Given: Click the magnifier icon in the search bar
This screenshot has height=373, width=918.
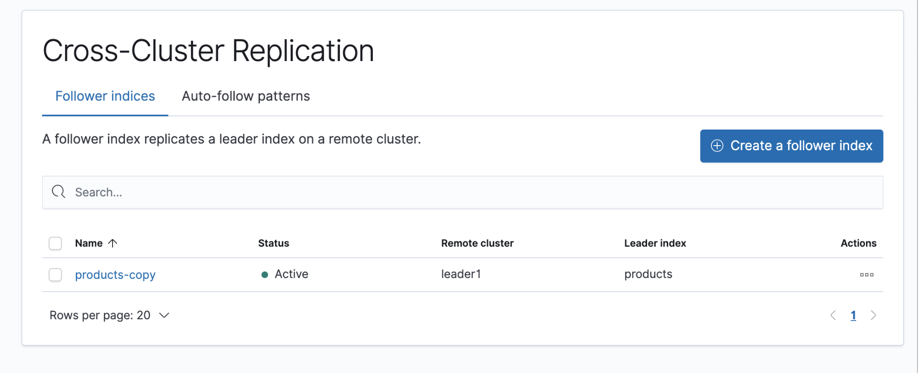Looking at the screenshot, I should (x=59, y=192).
